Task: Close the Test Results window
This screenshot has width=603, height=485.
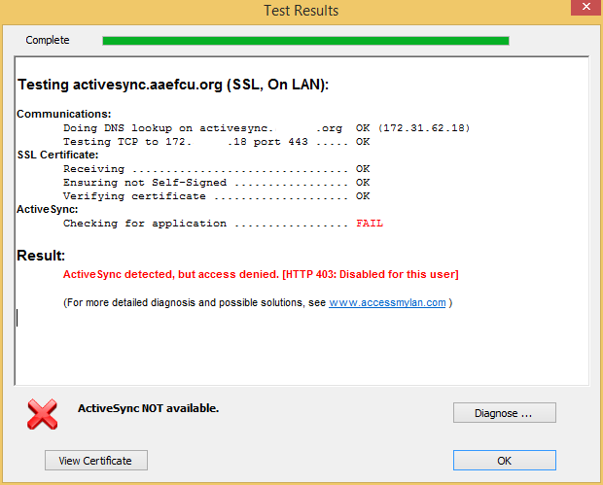Action: 586,8
